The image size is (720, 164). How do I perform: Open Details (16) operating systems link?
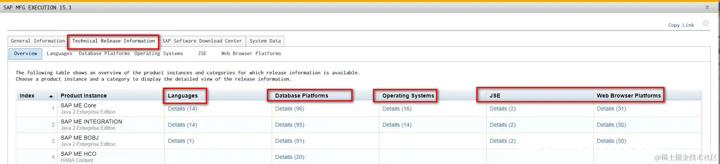tap(397, 109)
